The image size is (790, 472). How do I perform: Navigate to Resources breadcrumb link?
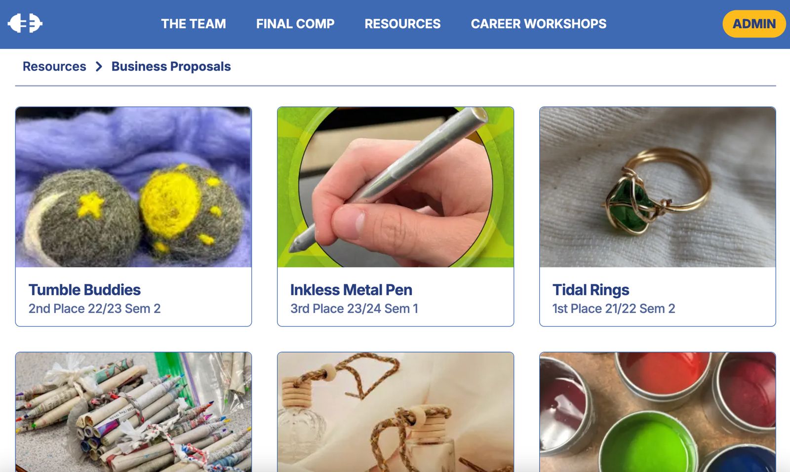pos(54,66)
